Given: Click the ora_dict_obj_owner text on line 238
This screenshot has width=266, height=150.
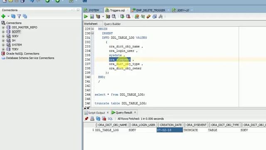Looking at the screenshot, I should click(x=125, y=68).
